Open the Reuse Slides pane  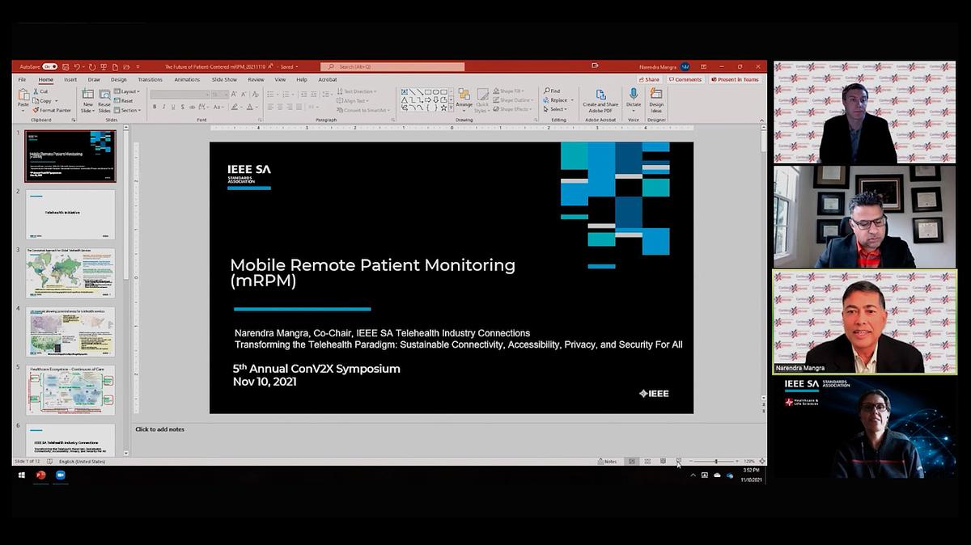point(104,99)
